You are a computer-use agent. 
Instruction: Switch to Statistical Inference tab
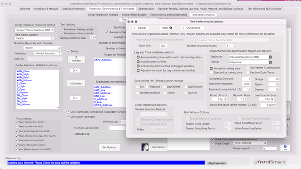pos(73,9)
